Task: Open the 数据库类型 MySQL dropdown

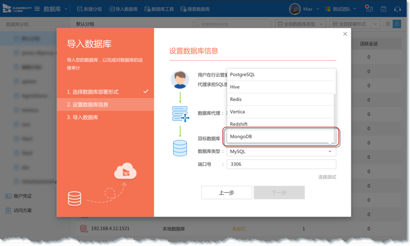Action: pyautogui.click(x=281, y=152)
